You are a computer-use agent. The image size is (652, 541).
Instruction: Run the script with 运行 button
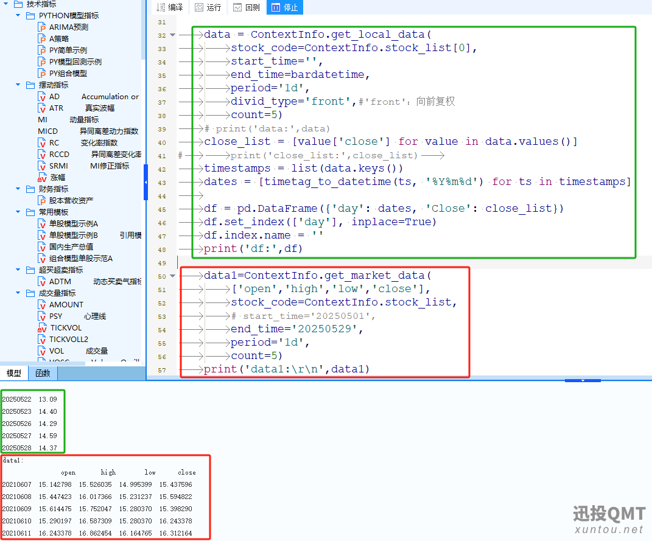click(x=208, y=7)
